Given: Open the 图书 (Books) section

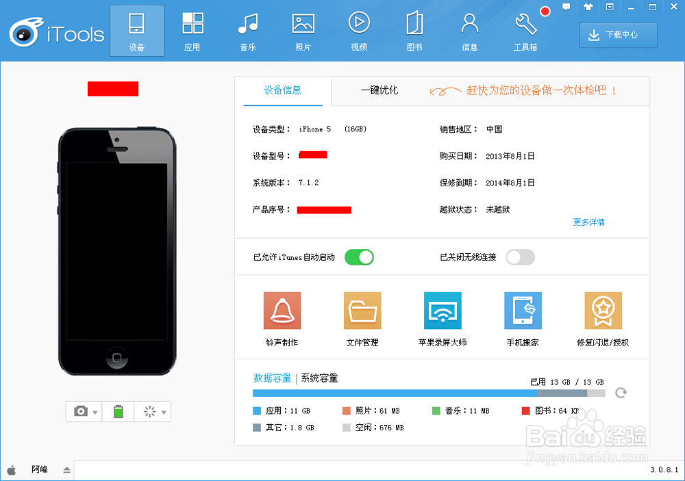Looking at the screenshot, I should pyautogui.click(x=414, y=31).
